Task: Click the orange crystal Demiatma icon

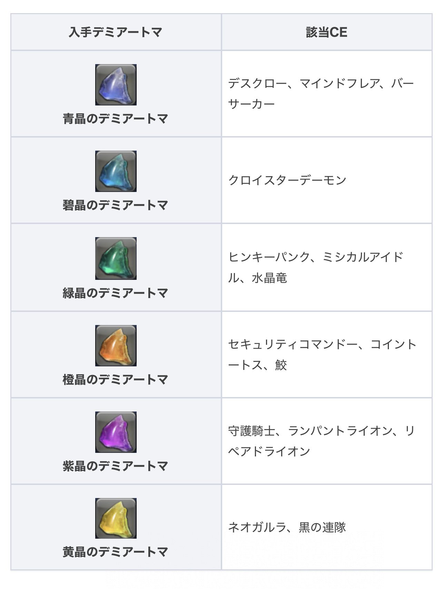Action: click(x=116, y=346)
